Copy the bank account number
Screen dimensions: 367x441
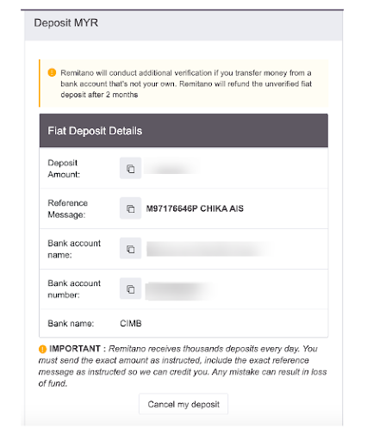[130, 289]
